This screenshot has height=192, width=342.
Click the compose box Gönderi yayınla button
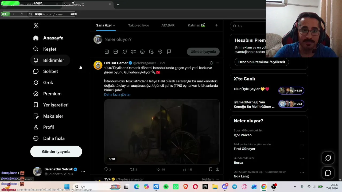tap(203, 52)
